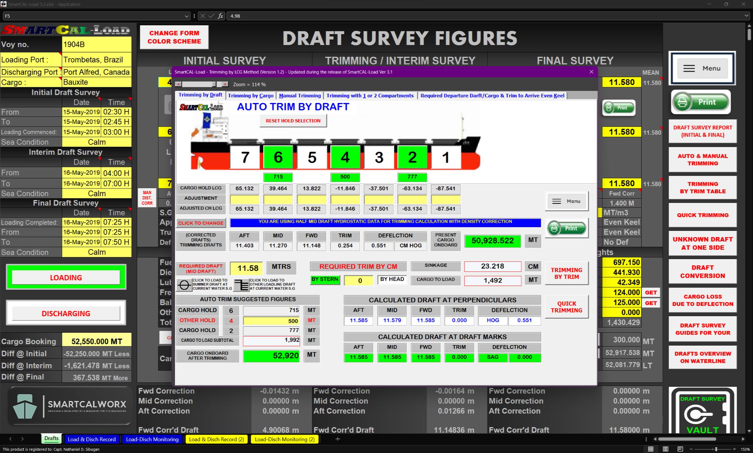The height and width of the screenshot is (453, 753).
Task: Select the Normal view icon in the status bar
Action: 651,449
